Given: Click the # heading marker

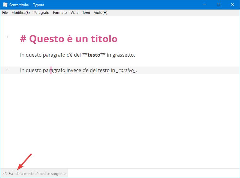Looking at the screenshot, I should click(23, 39).
